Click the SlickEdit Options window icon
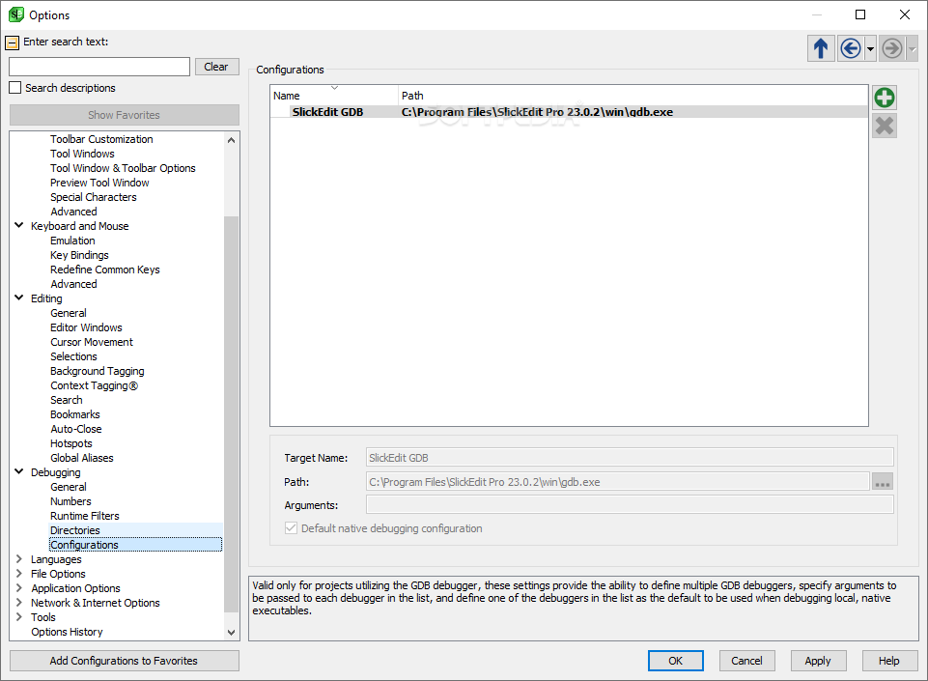This screenshot has height=681, width=928. pyautogui.click(x=16, y=14)
